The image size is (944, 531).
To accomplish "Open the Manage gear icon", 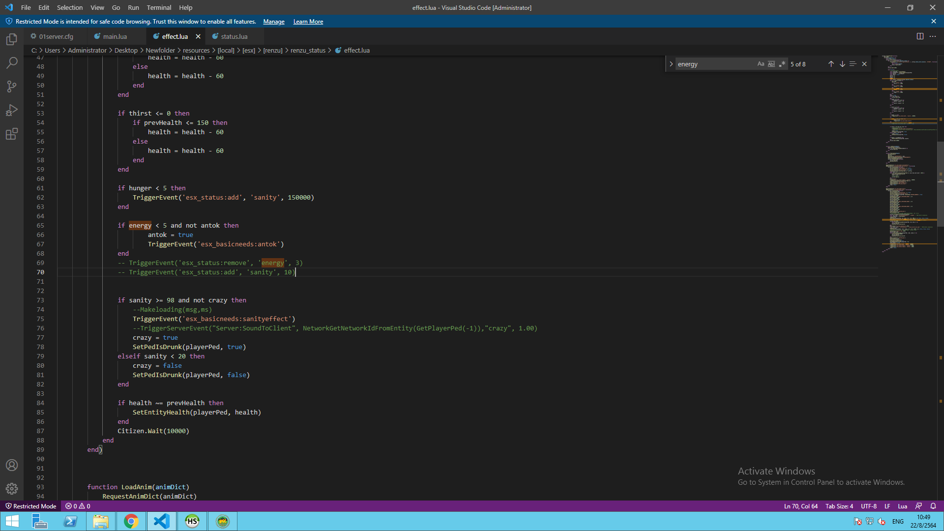I will [12, 489].
